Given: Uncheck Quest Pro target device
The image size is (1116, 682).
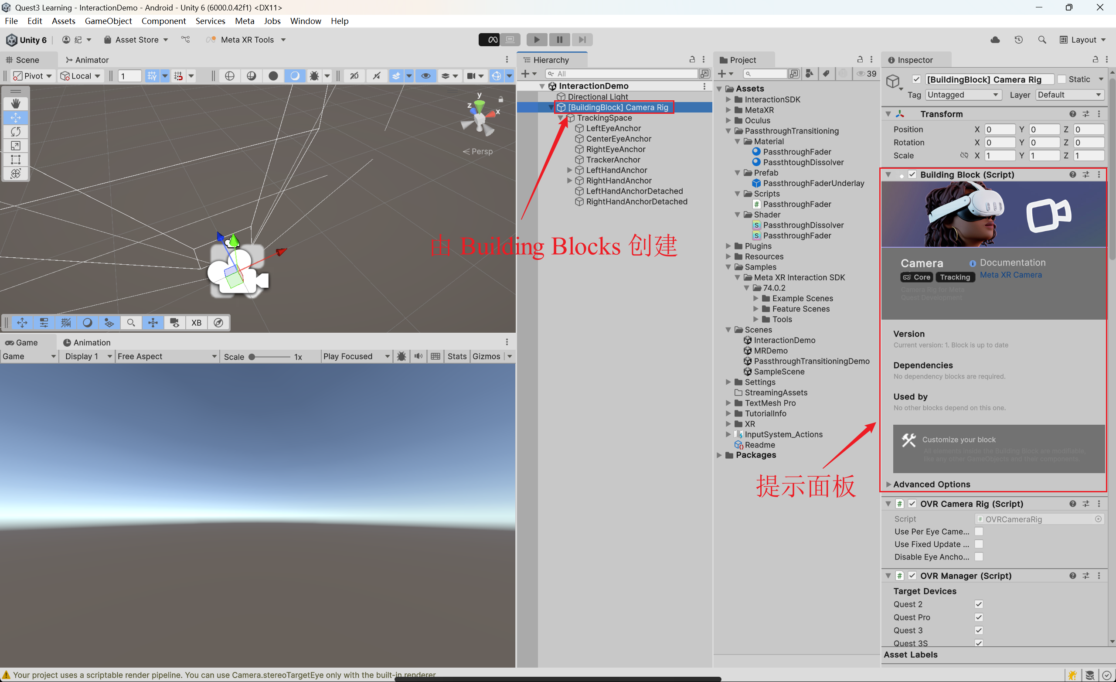Looking at the screenshot, I should (979, 617).
